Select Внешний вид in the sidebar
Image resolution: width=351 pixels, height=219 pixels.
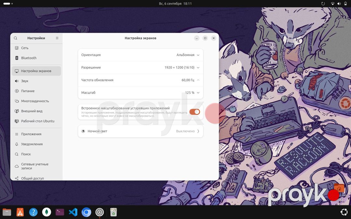click(x=36, y=111)
